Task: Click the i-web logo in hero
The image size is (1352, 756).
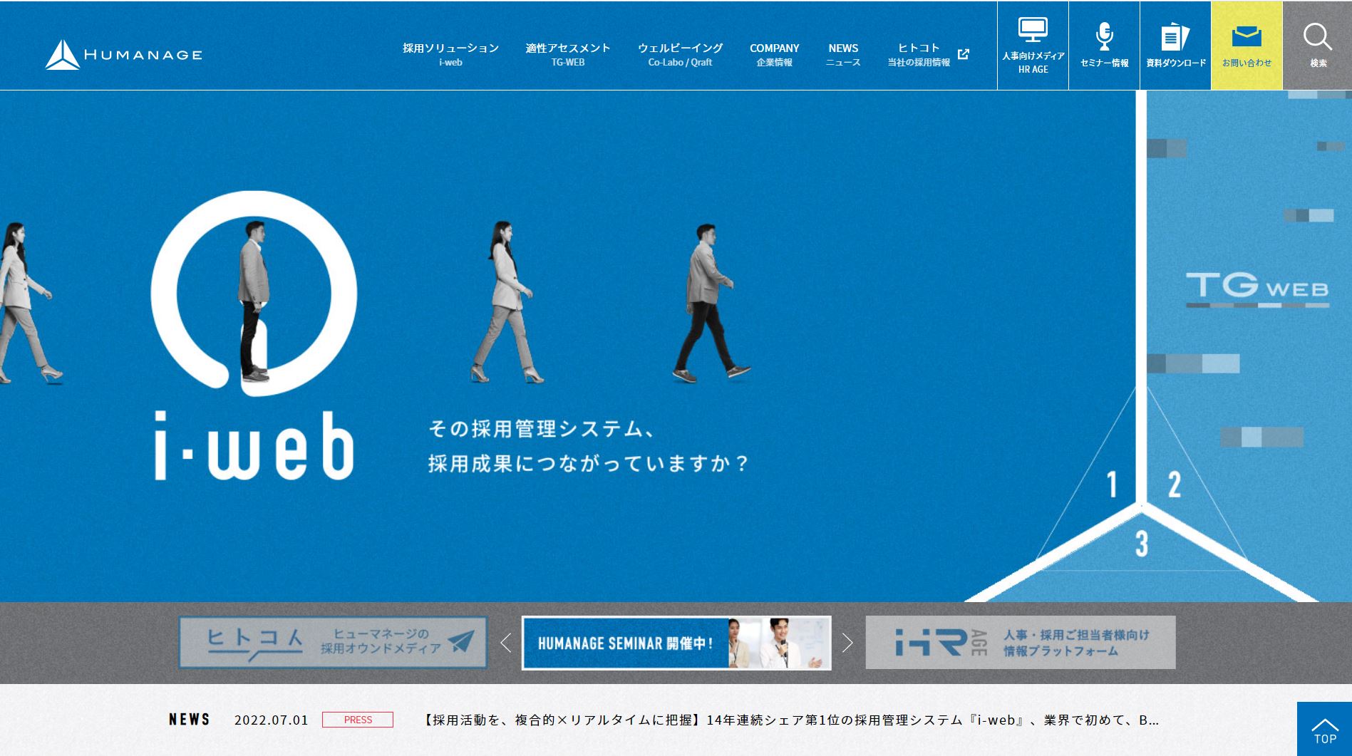Action: (x=254, y=336)
